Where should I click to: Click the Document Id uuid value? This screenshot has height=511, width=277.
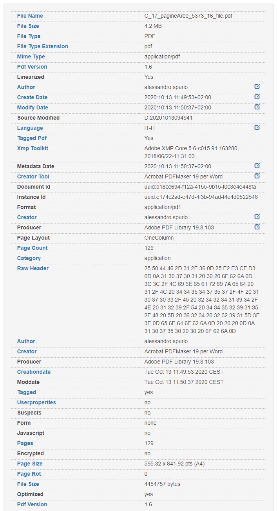click(x=200, y=187)
